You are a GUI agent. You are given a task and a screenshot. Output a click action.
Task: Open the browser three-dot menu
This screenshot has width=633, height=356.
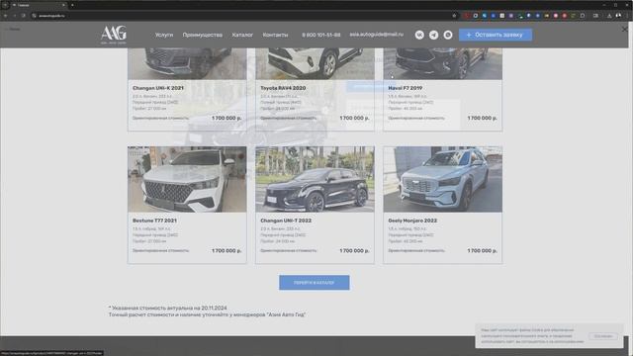[628, 16]
